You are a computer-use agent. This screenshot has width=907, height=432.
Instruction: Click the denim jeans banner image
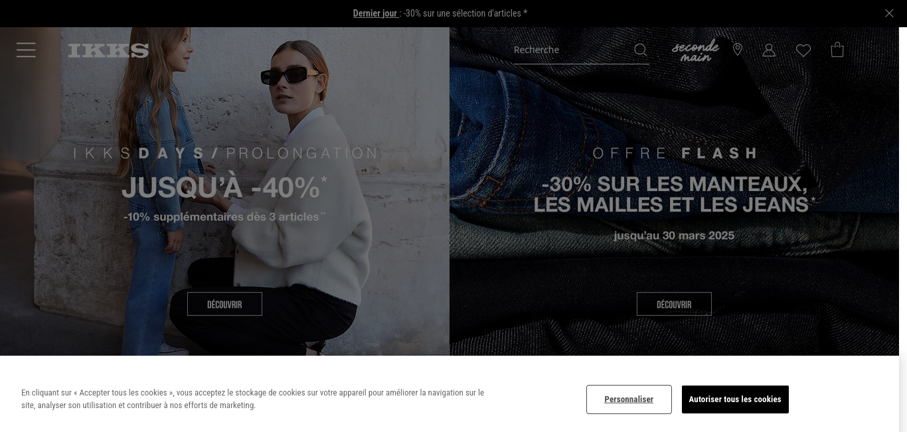674,191
